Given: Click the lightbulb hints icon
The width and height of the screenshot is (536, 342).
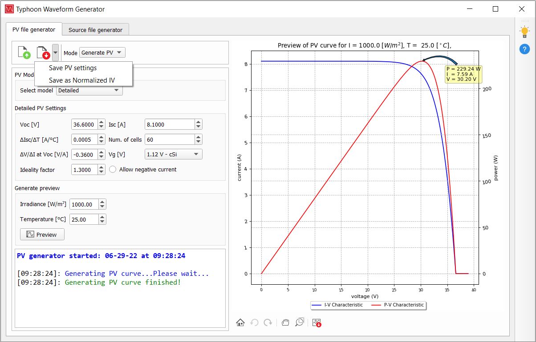Looking at the screenshot, I should (524, 32).
